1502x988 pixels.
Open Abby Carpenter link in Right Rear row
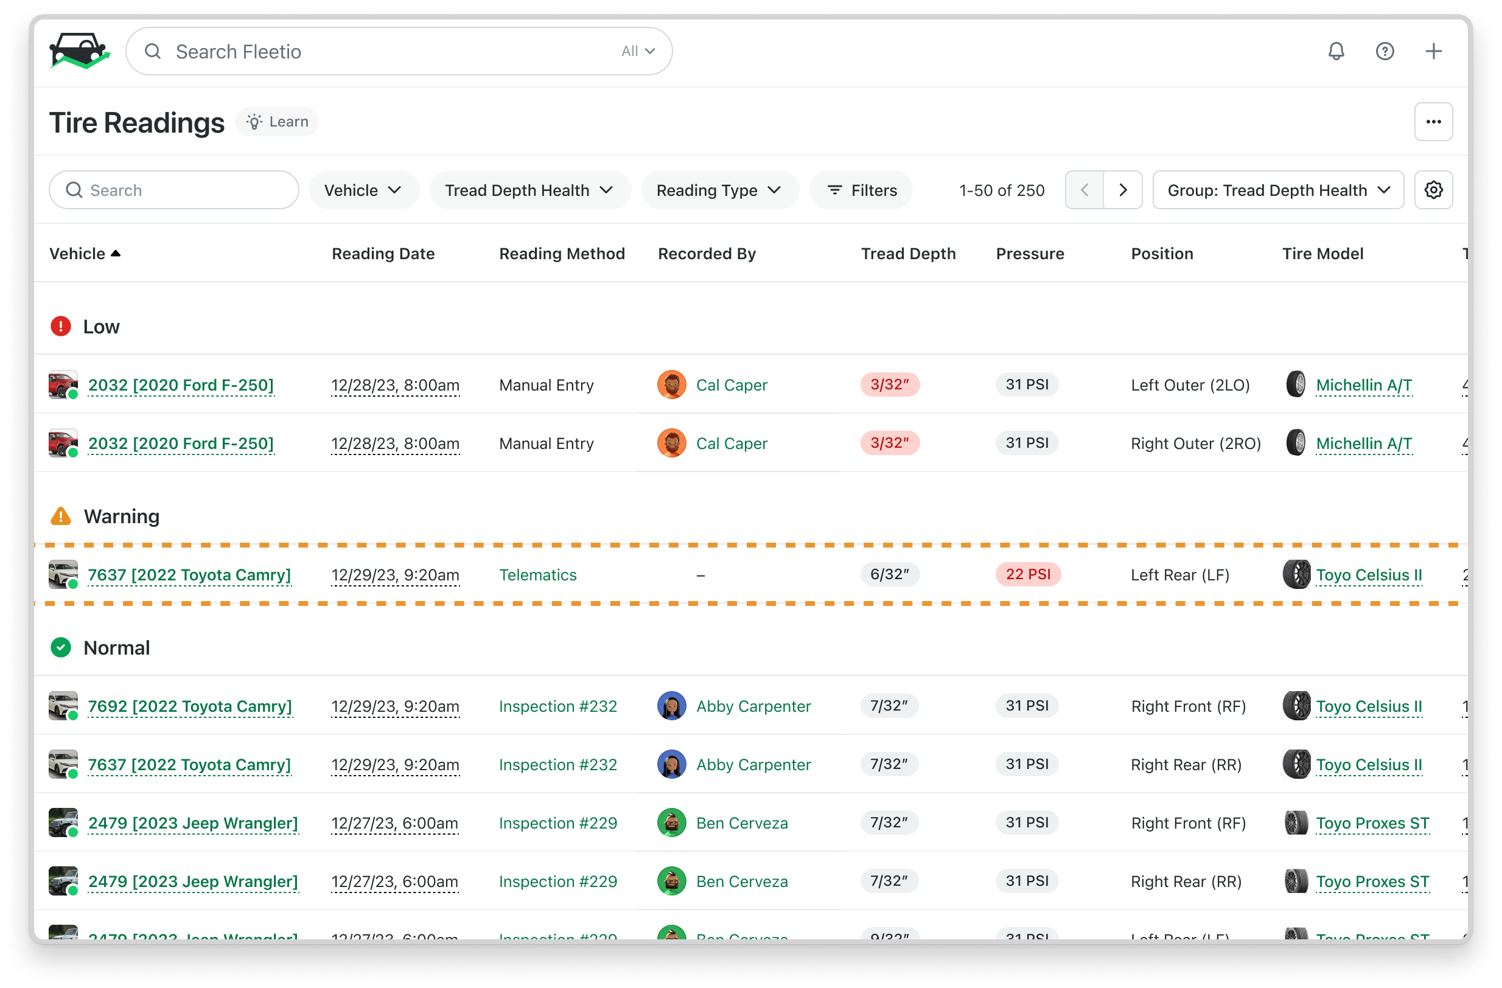tap(753, 765)
